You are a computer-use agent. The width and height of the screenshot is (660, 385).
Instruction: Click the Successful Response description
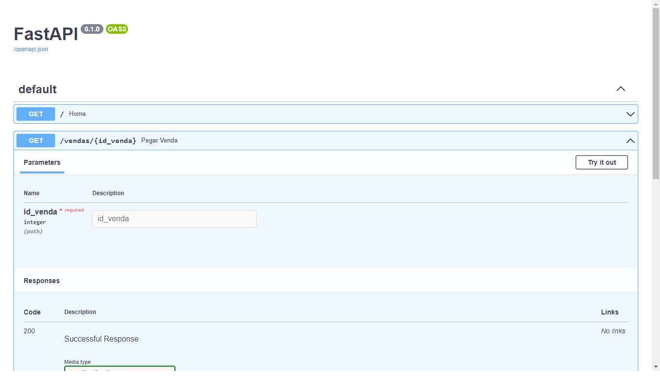pyautogui.click(x=101, y=339)
